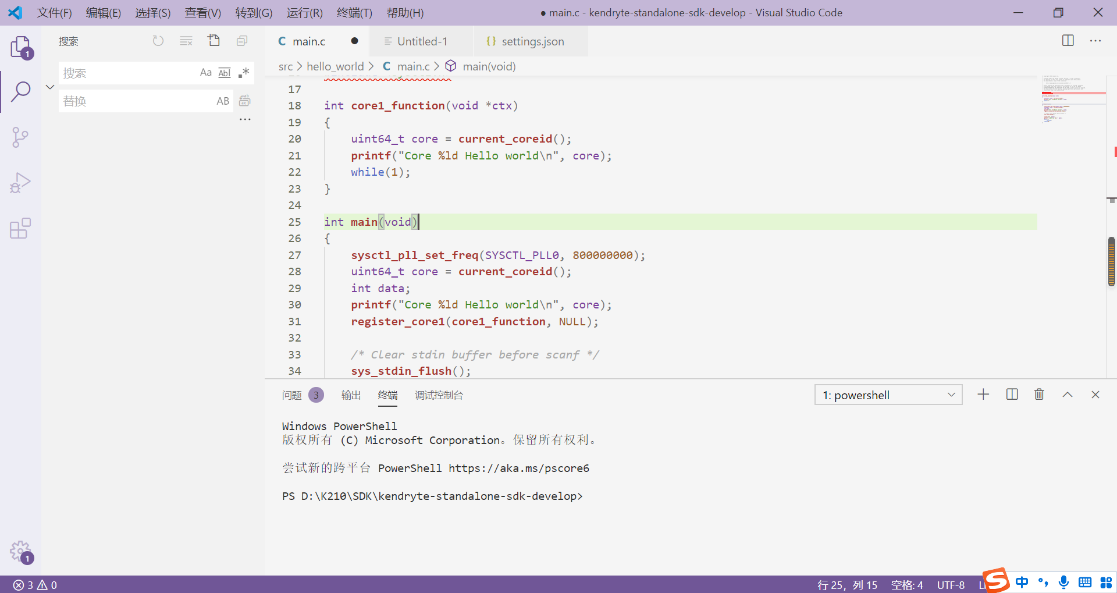Open the IME toolbox grid icon
Screen dimensions: 1117x593
point(1106,582)
